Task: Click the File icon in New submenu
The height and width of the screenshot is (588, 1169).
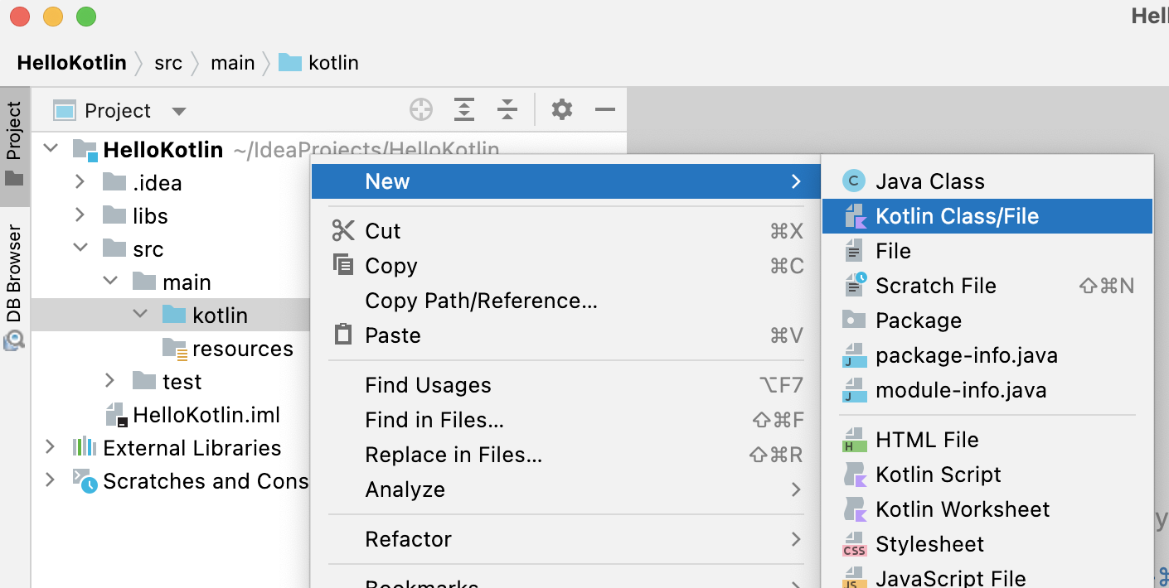Action: (x=853, y=251)
